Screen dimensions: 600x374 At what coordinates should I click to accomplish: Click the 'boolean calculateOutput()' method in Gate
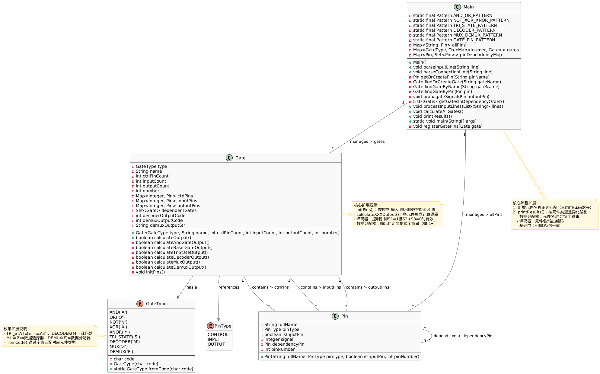click(x=163, y=238)
